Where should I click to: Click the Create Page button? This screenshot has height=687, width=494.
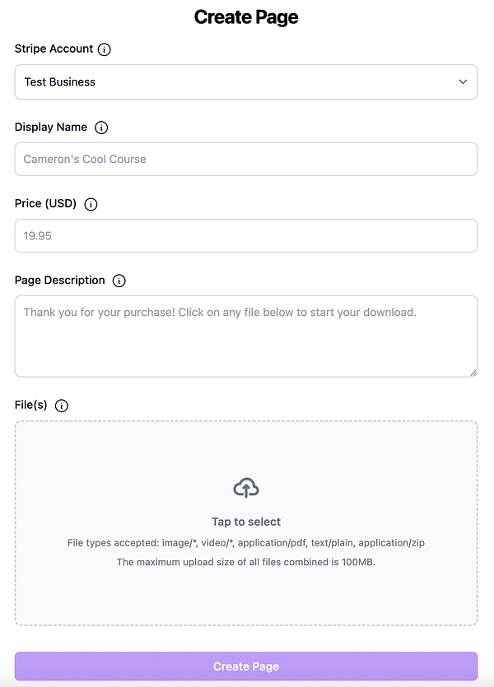(x=246, y=666)
